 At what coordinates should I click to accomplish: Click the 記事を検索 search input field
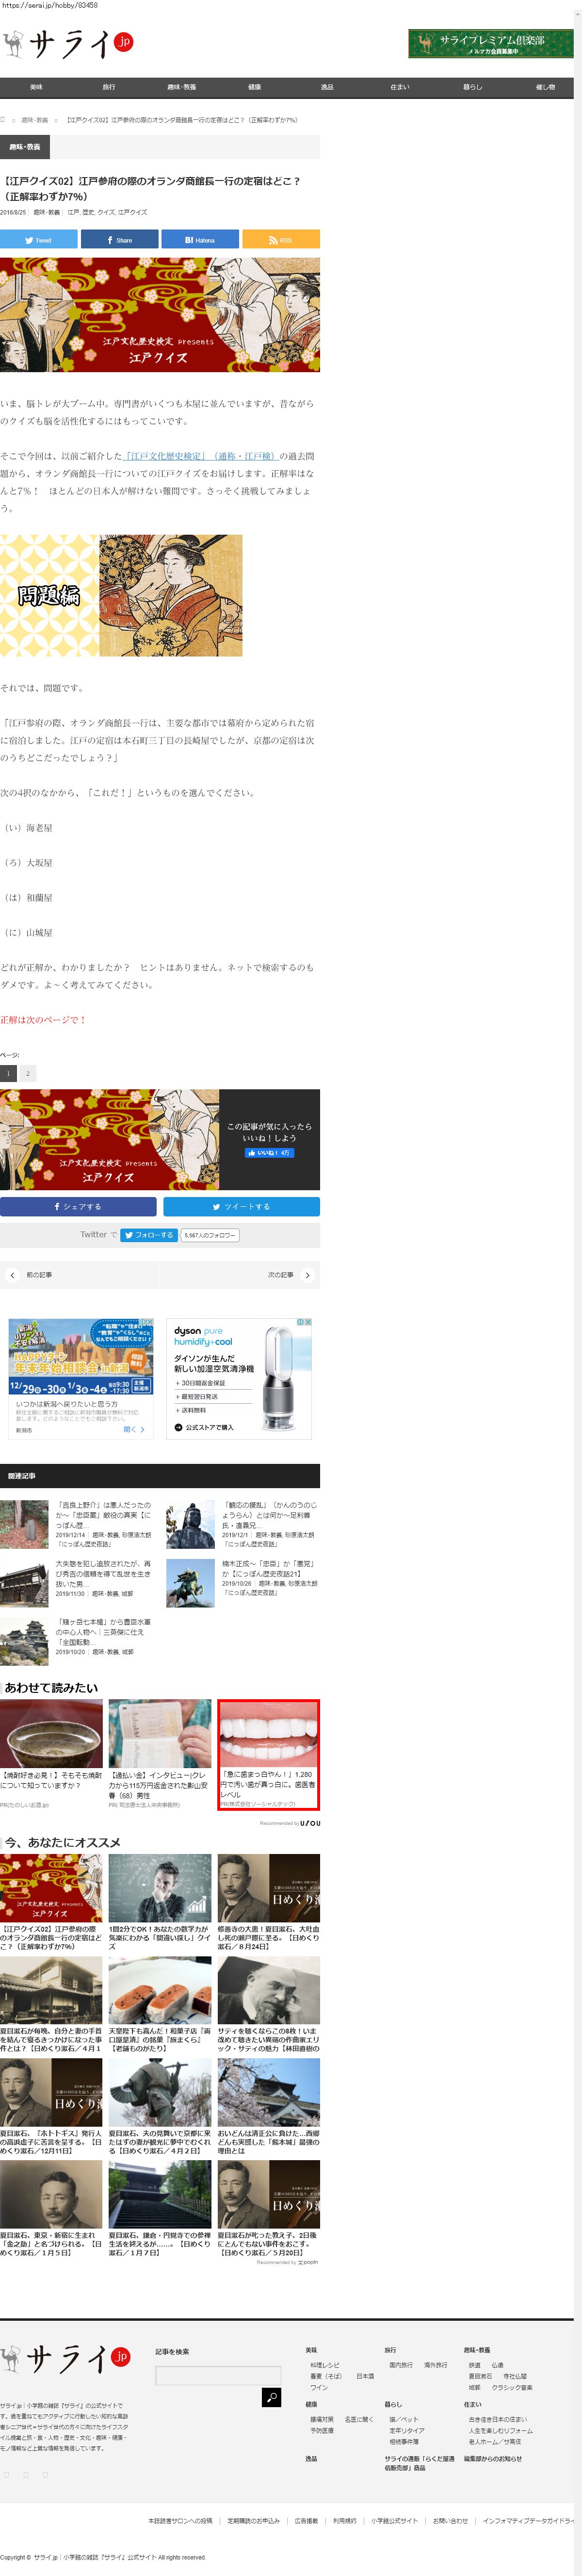pos(218,2375)
